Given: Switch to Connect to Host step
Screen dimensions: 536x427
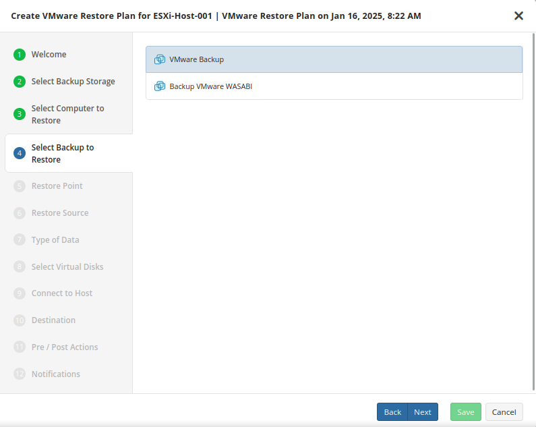Looking at the screenshot, I should point(62,293).
